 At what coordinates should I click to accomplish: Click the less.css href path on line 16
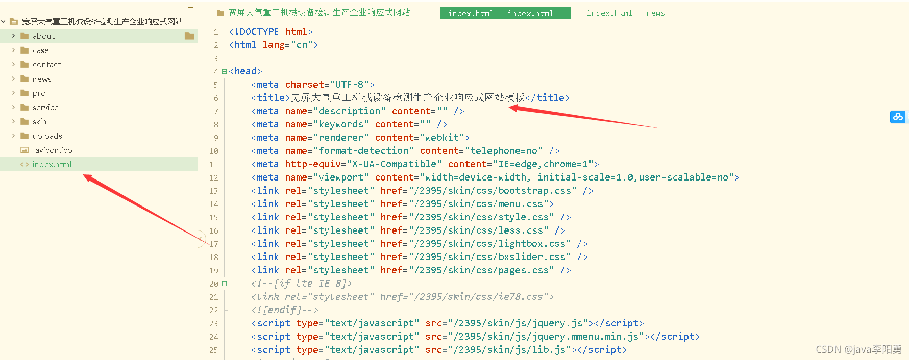coord(479,230)
